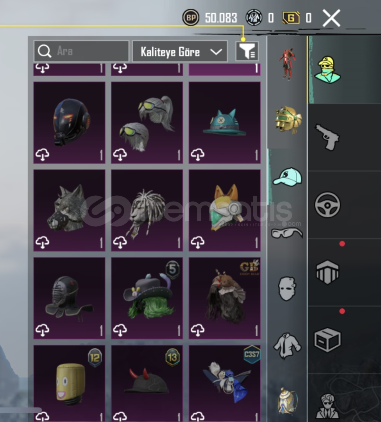Tap the BP currency balance icon
The width and height of the screenshot is (381, 422).
[x=191, y=18]
